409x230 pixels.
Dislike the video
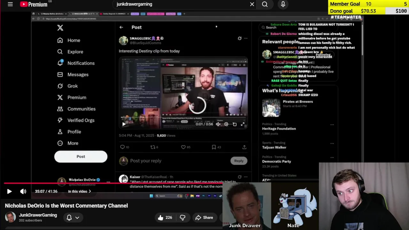pos(182,218)
